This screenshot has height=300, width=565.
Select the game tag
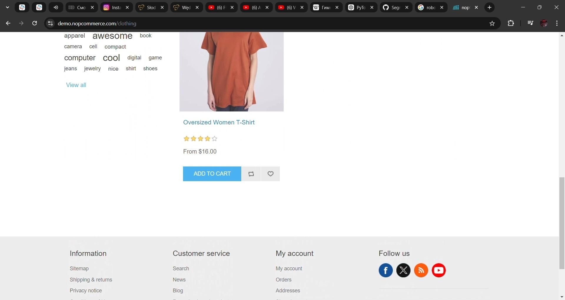(155, 58)
